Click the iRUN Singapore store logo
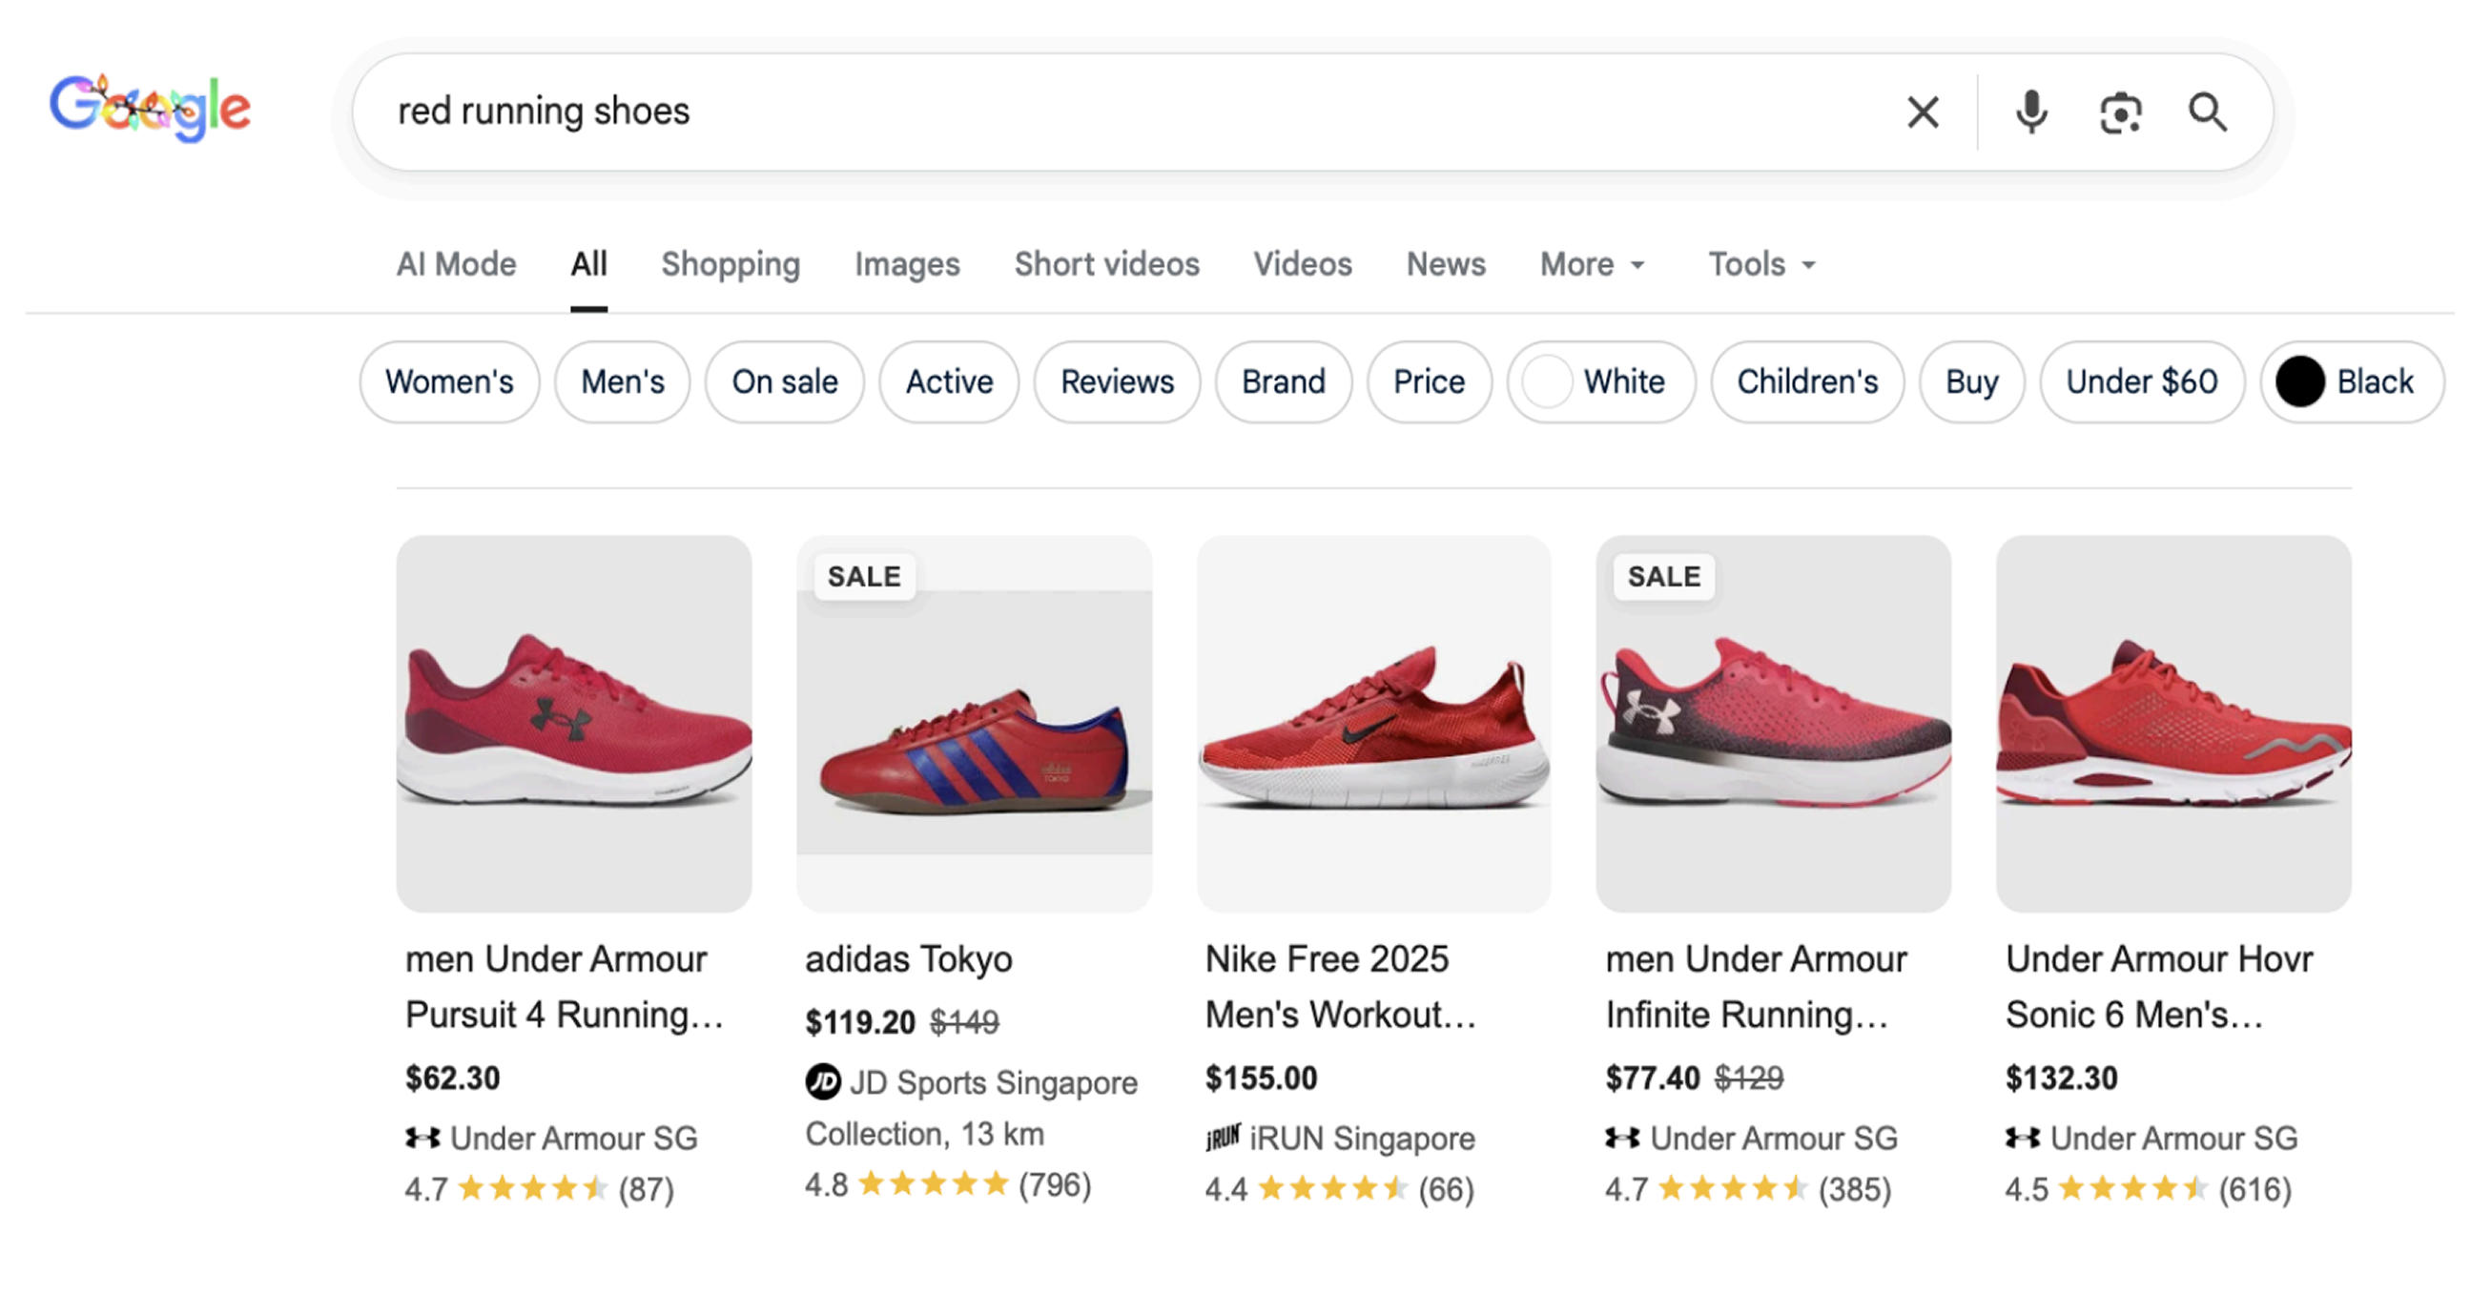The height and width of the screenshot is (1315, 2491). 1223,1138
